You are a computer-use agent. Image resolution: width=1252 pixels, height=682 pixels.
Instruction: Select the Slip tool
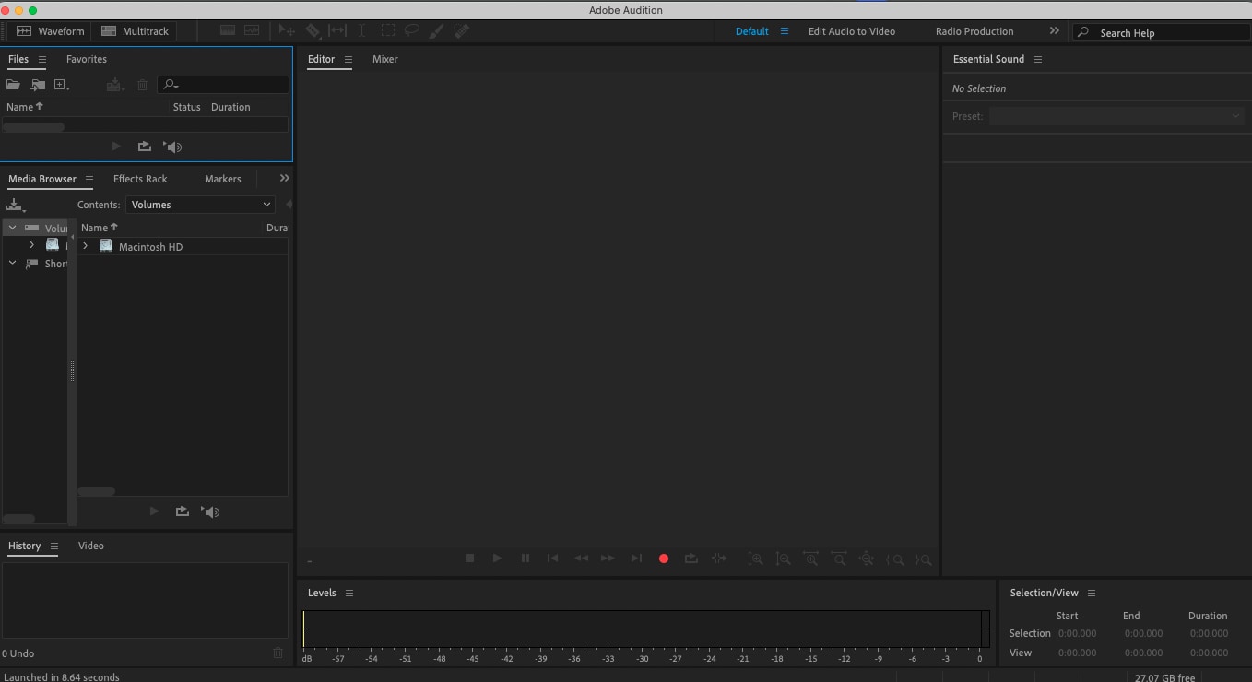tap(337, 31)
